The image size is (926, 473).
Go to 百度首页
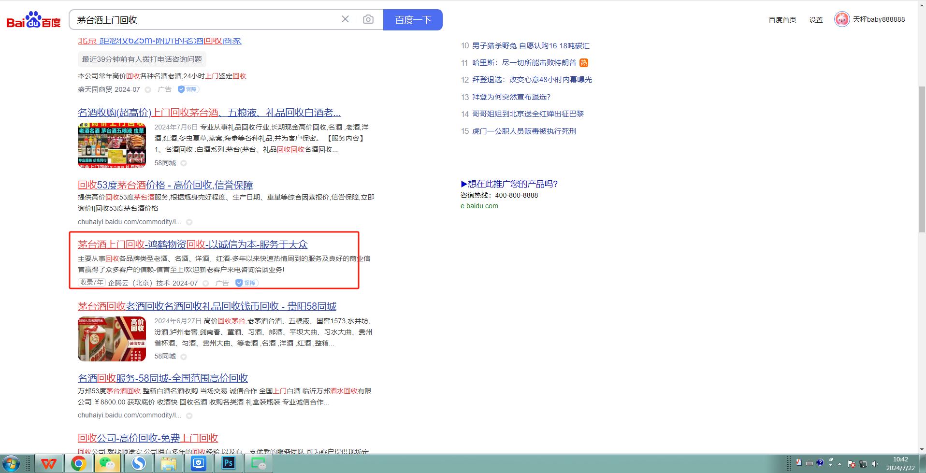coord(782,20)
